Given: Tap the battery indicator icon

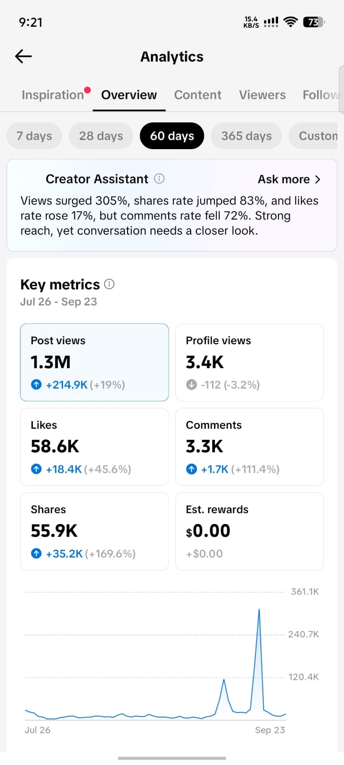Looking at the screenshot, I should 314,22.
